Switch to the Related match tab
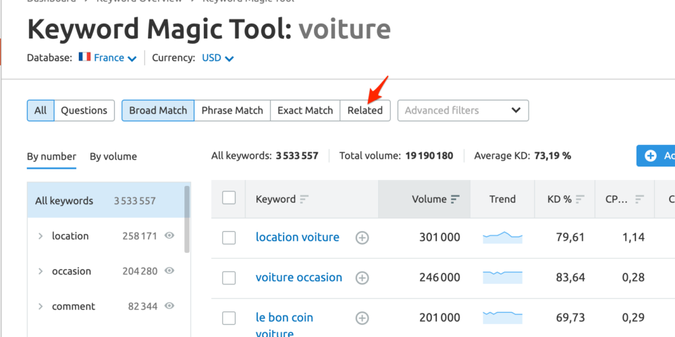Image resolution: width=675 pixels, height=337 pixels. 365,111
